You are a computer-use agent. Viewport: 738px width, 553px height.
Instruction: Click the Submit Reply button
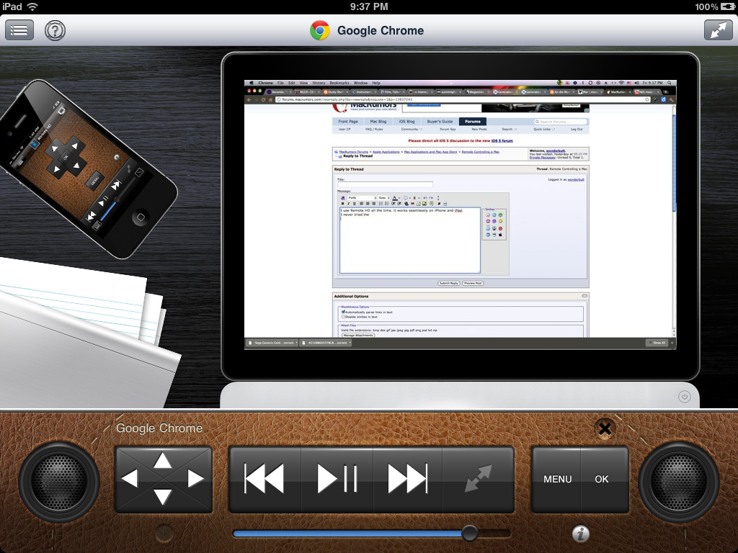point(449,283)
